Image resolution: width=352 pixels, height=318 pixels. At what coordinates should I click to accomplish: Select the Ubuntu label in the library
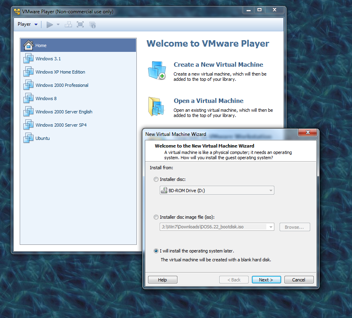(42, 138)
